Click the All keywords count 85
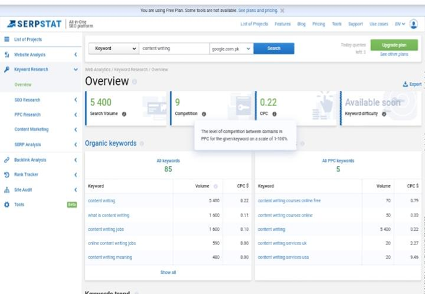The image size is (425, 294). [x=168, y=169]
